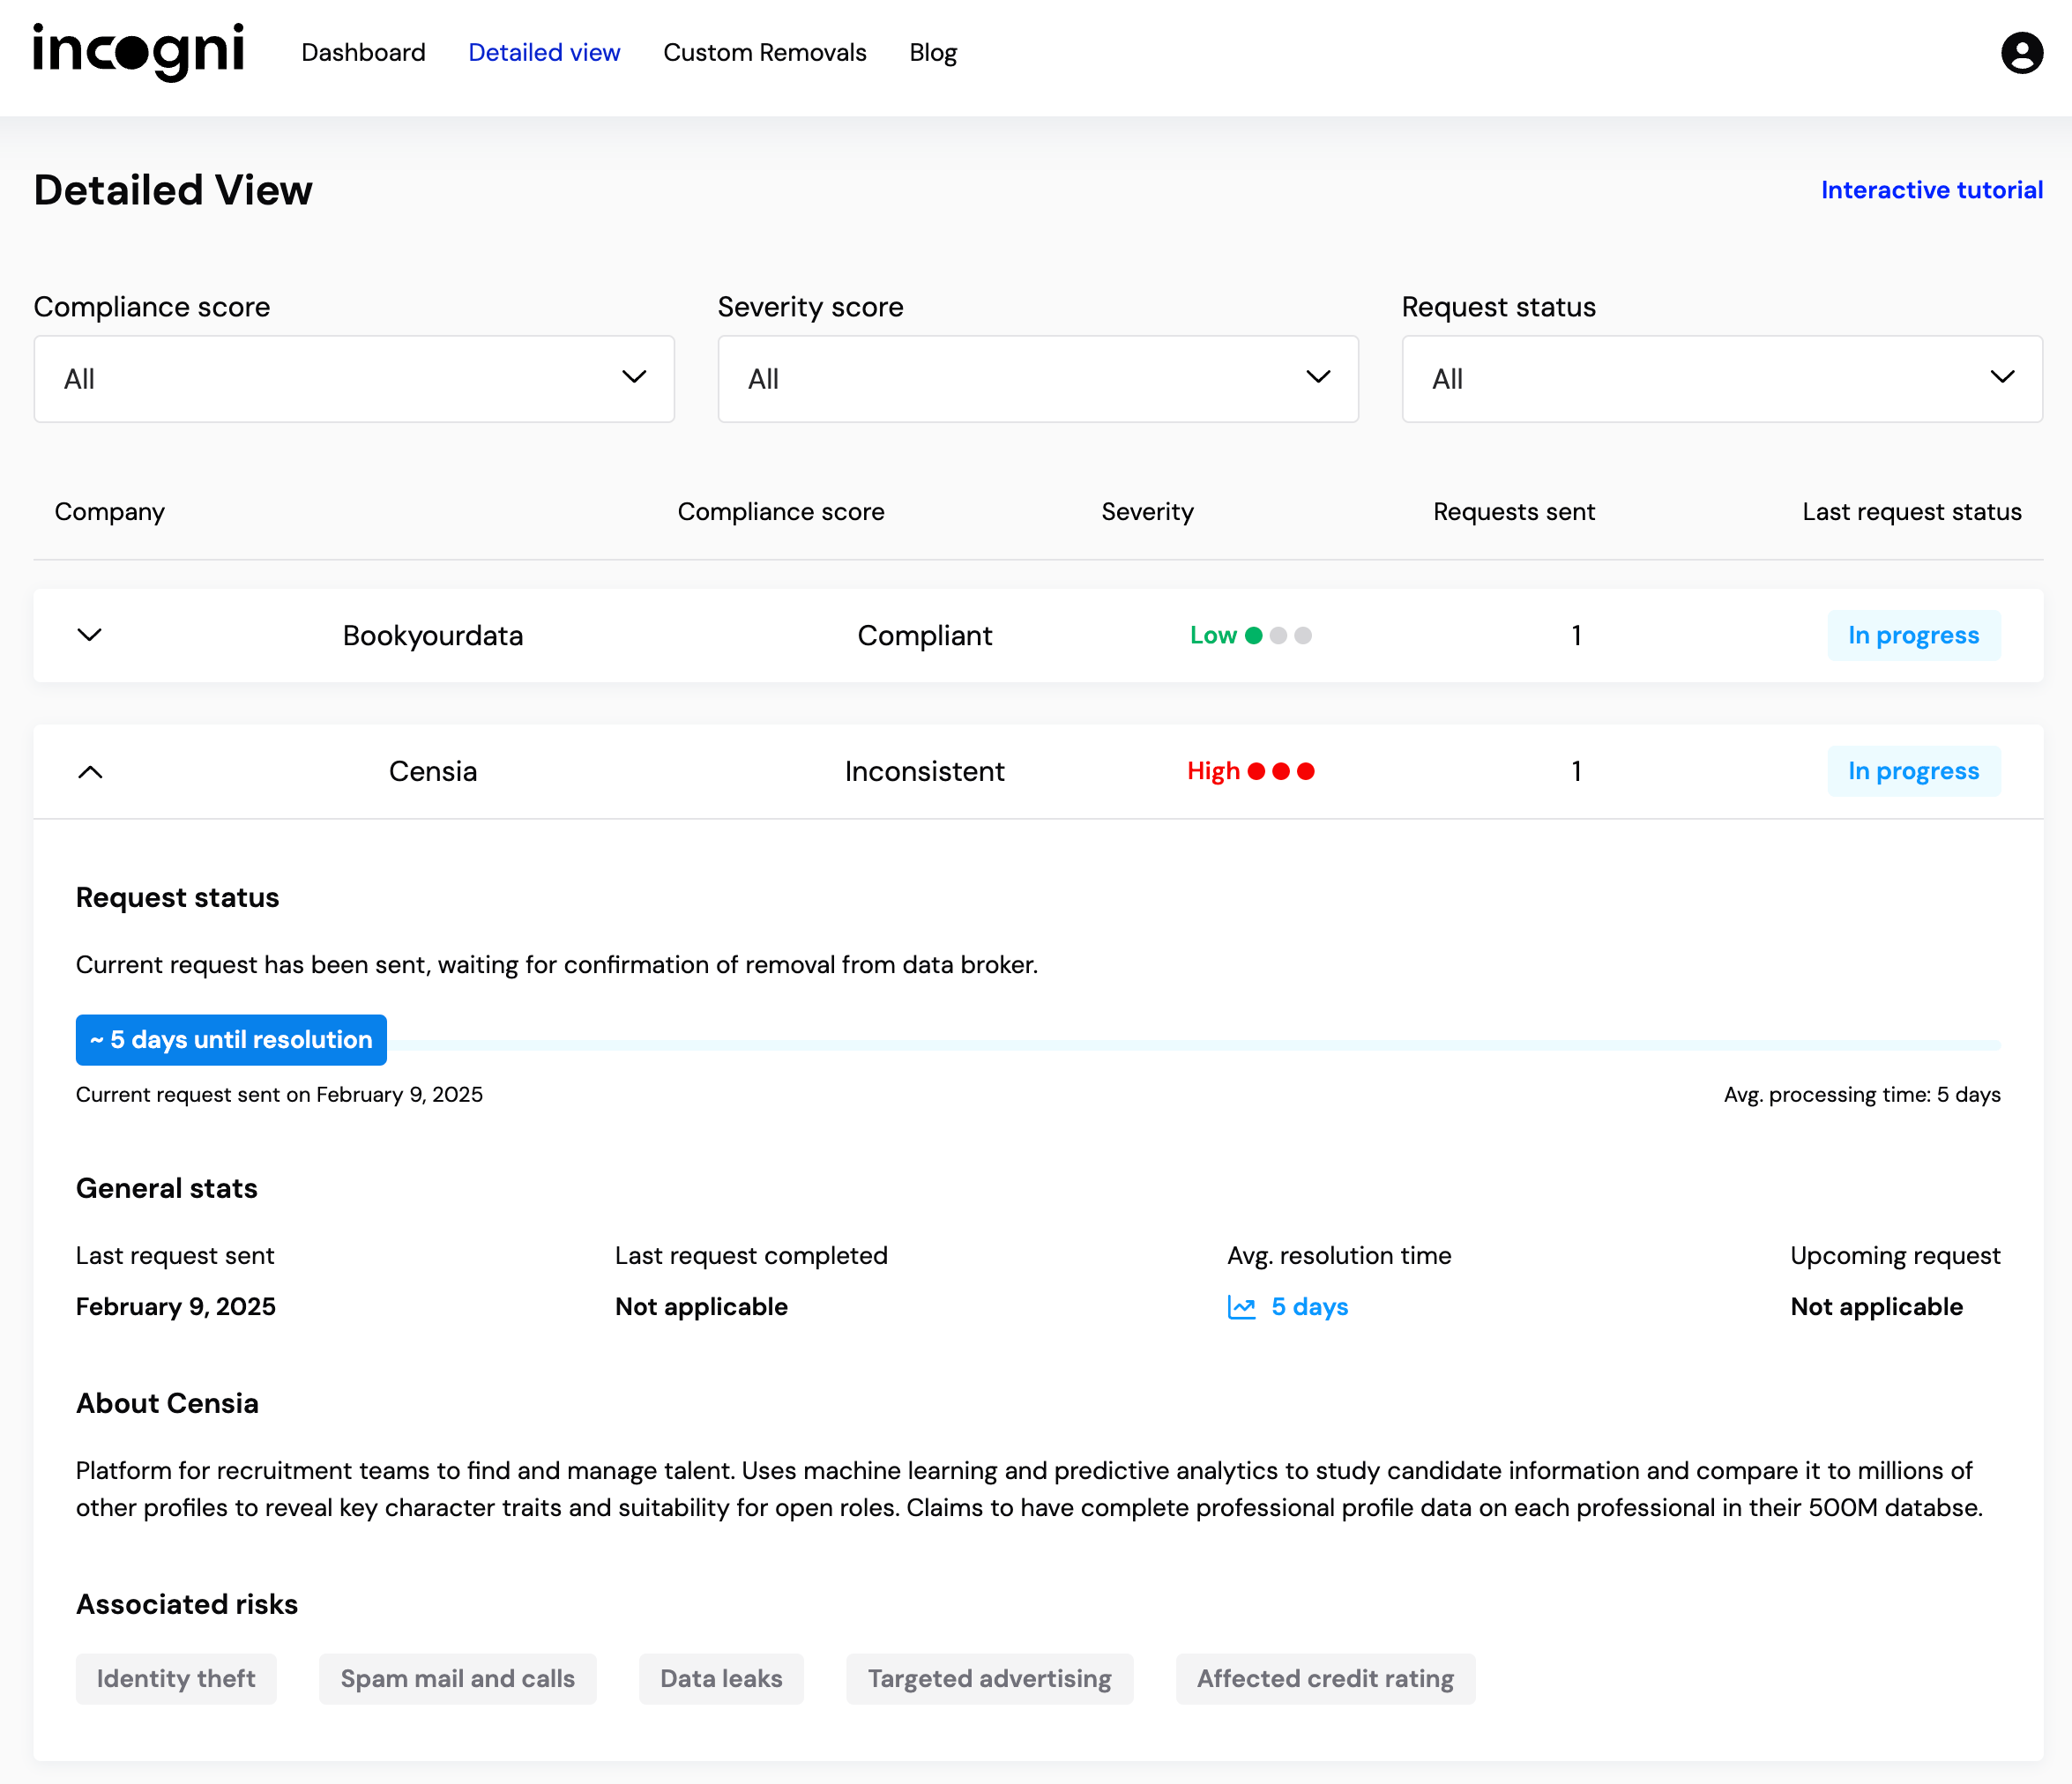Switch to Custom Removals page

764,52
